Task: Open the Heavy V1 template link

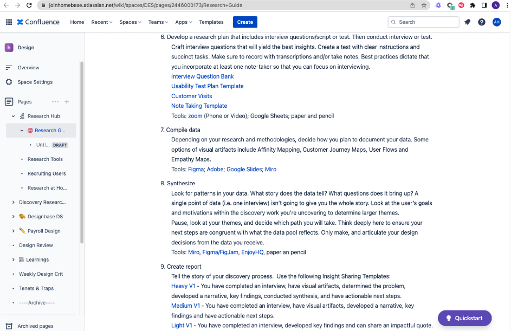Action: tap(183, 286)
